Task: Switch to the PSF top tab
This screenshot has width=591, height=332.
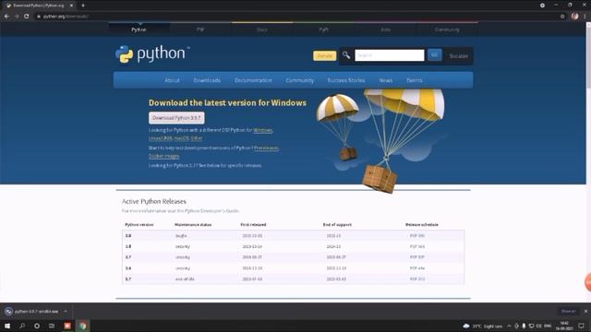Action: click(x=200, y=30)
